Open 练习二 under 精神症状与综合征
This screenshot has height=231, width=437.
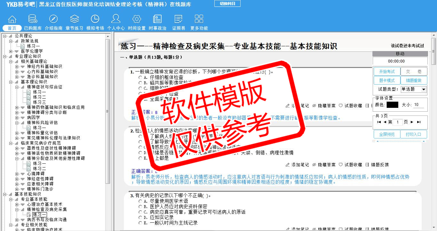coord(39,97)
